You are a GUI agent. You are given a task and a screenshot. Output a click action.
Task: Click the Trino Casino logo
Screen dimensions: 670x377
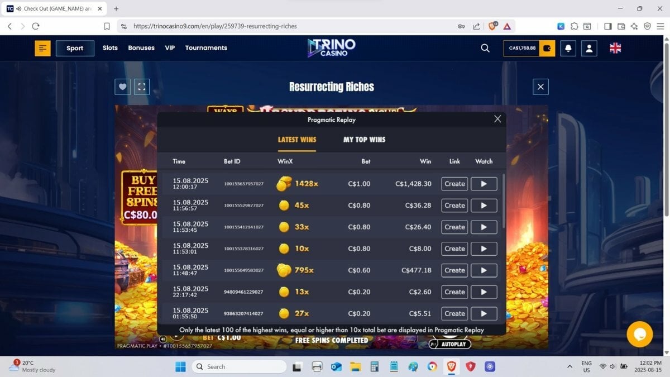[332, 47]
